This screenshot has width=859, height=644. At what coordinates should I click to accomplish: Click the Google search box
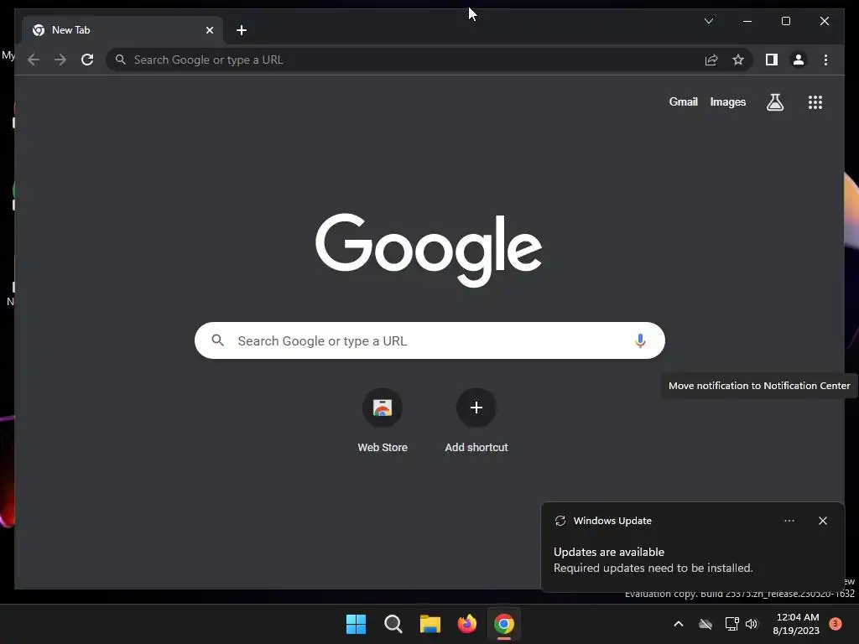pyautogui.click(x=429, y=340)
